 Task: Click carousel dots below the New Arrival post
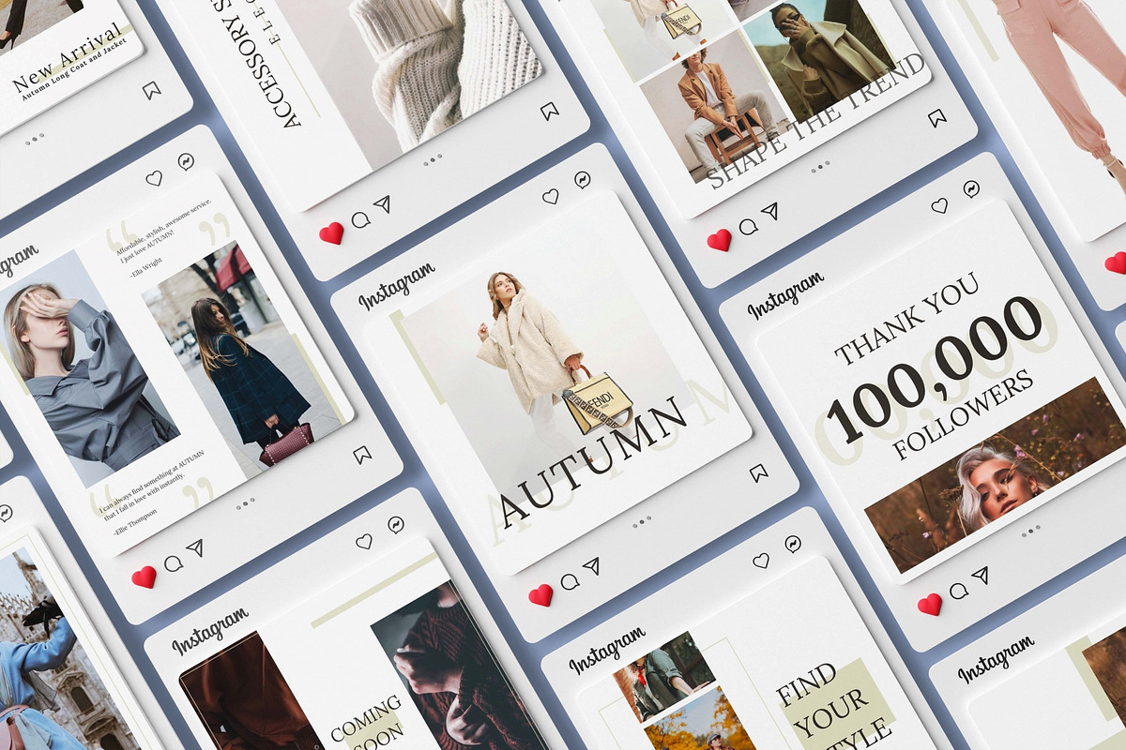pos(35,139)
